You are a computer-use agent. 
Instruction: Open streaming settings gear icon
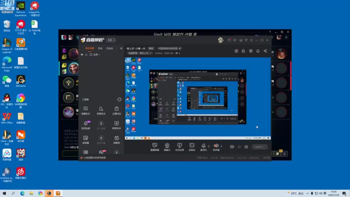click(x=246, y=147)
